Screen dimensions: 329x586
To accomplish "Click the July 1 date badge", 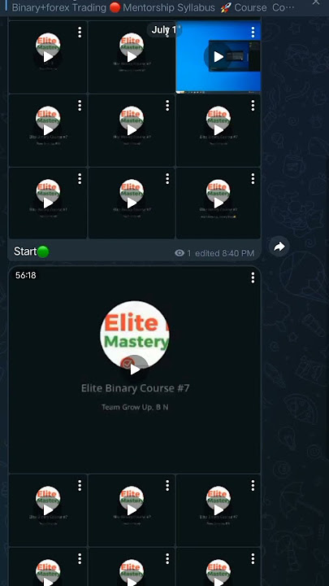I will click(x=164, y=30).
